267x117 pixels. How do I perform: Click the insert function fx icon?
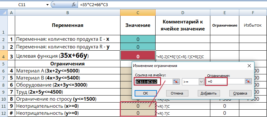click(74, 4)
